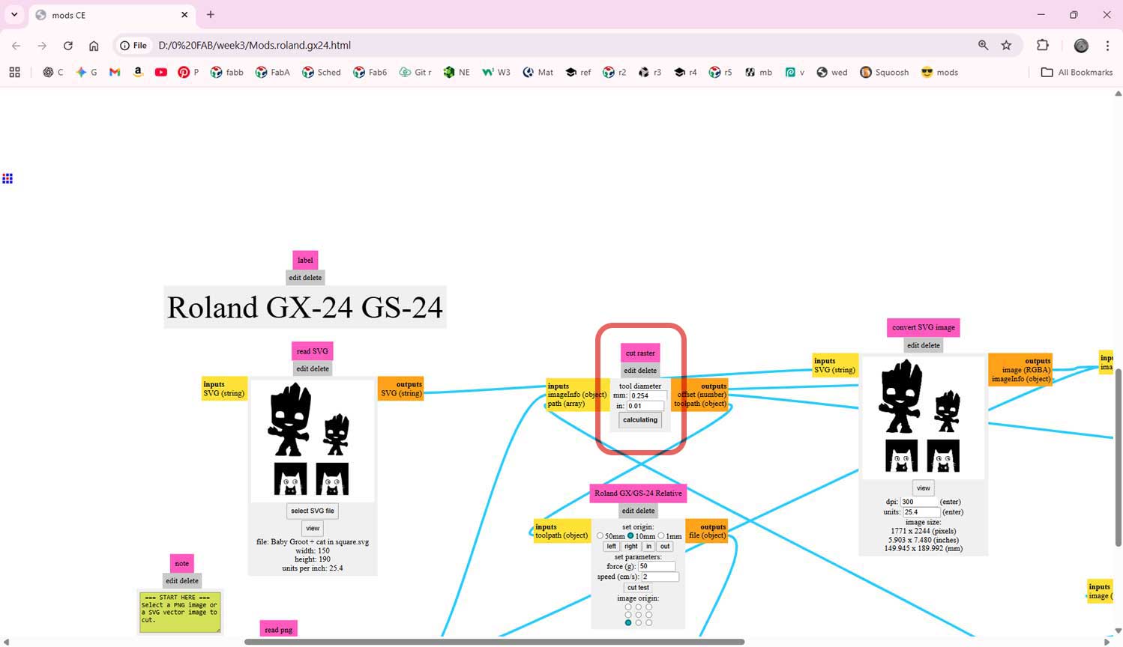Viewport: 1123px width, 647px height.
Task: Open the Chrome apps grid shortcut
Action: [x=14, y=73]
